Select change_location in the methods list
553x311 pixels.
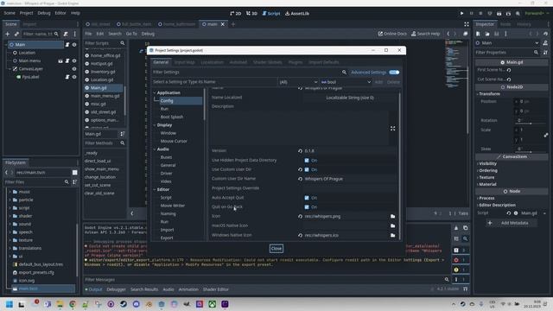coord(100,177)
